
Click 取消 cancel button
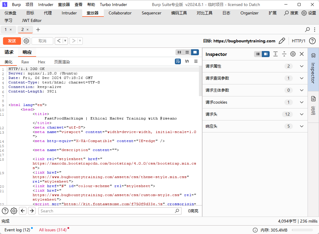[42, 41]
